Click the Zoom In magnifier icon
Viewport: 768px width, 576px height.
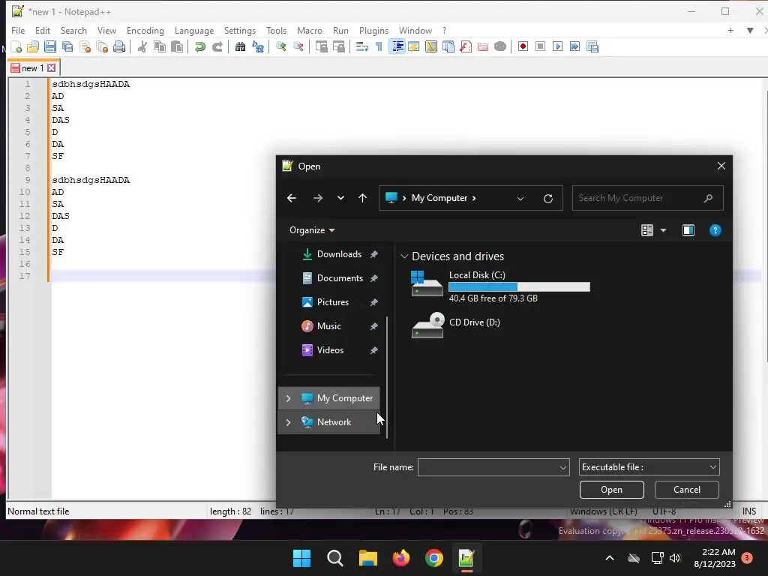[280, 47]
